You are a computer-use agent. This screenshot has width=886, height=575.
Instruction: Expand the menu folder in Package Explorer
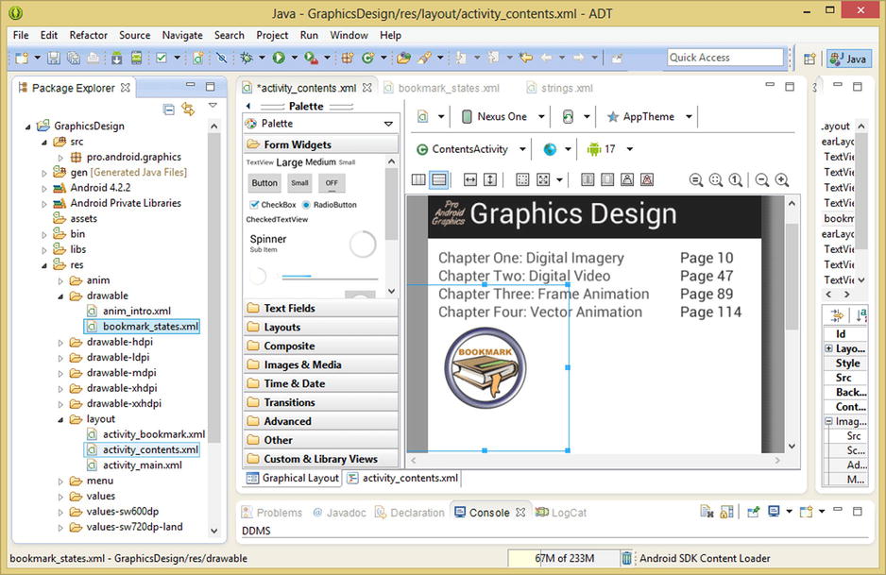coord(60,482)
